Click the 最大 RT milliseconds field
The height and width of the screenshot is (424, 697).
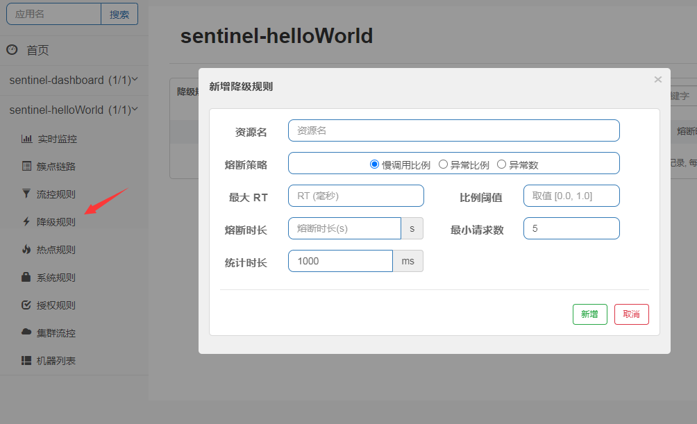[x=356, y=196]
